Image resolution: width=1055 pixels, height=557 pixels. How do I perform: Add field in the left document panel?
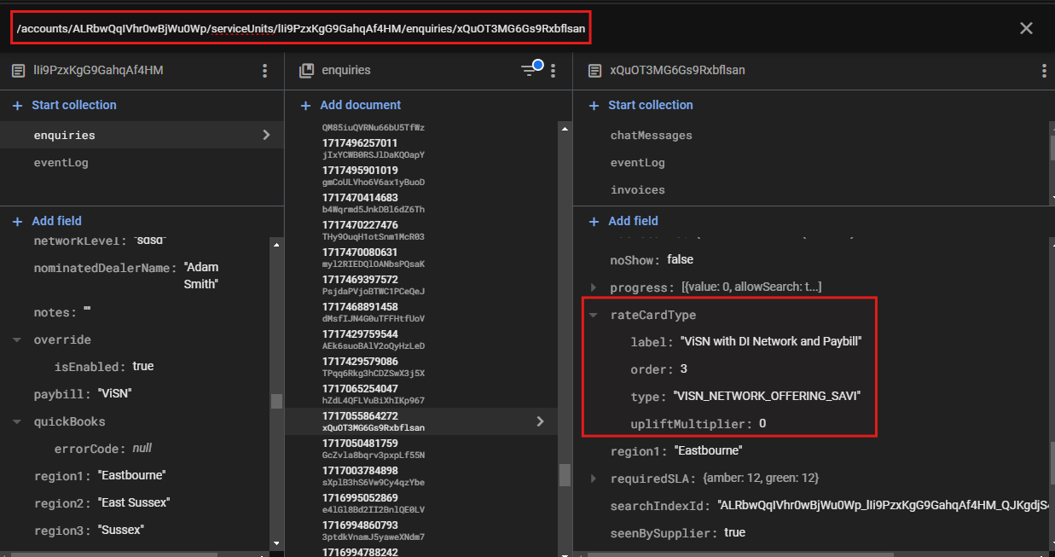47,221
